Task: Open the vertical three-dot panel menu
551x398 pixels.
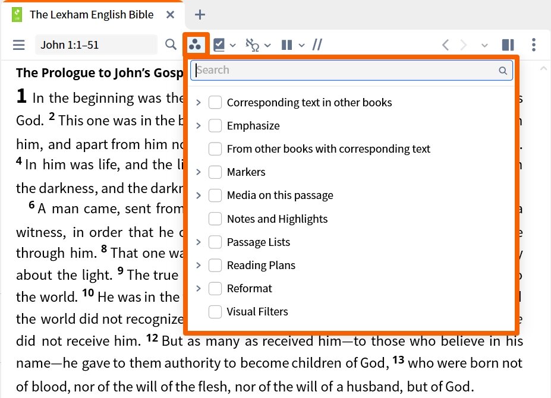Action: (x=534, y=45)
